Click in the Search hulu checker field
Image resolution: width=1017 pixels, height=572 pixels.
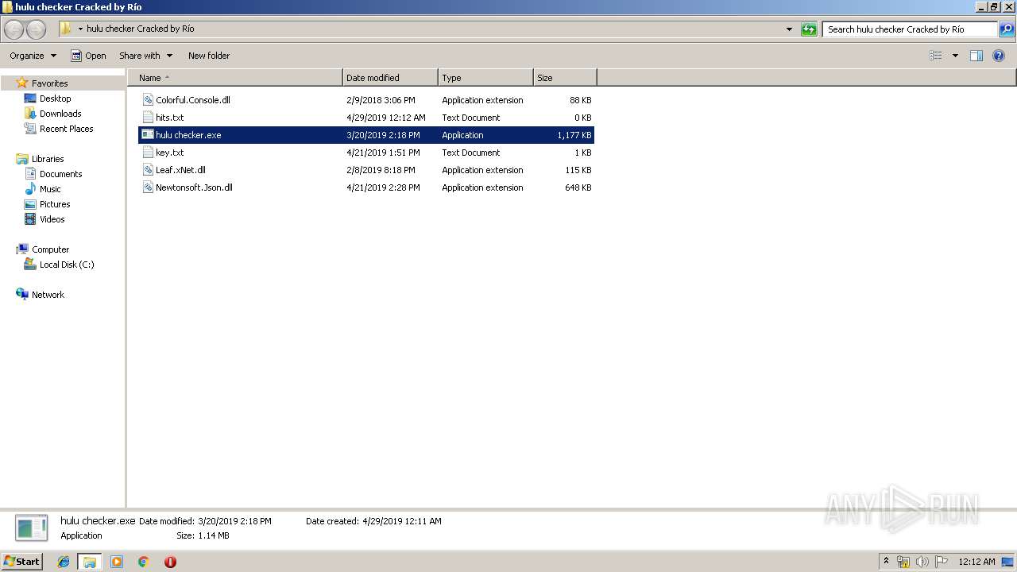[910, 29]
